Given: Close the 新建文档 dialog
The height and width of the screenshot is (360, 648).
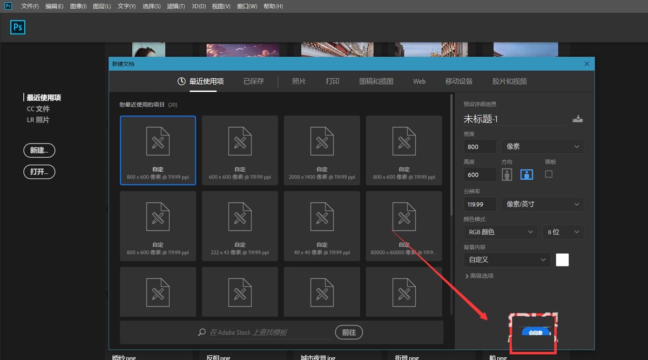Looking at the screenshot, I should pyautogui.click(x=587, y=64).
